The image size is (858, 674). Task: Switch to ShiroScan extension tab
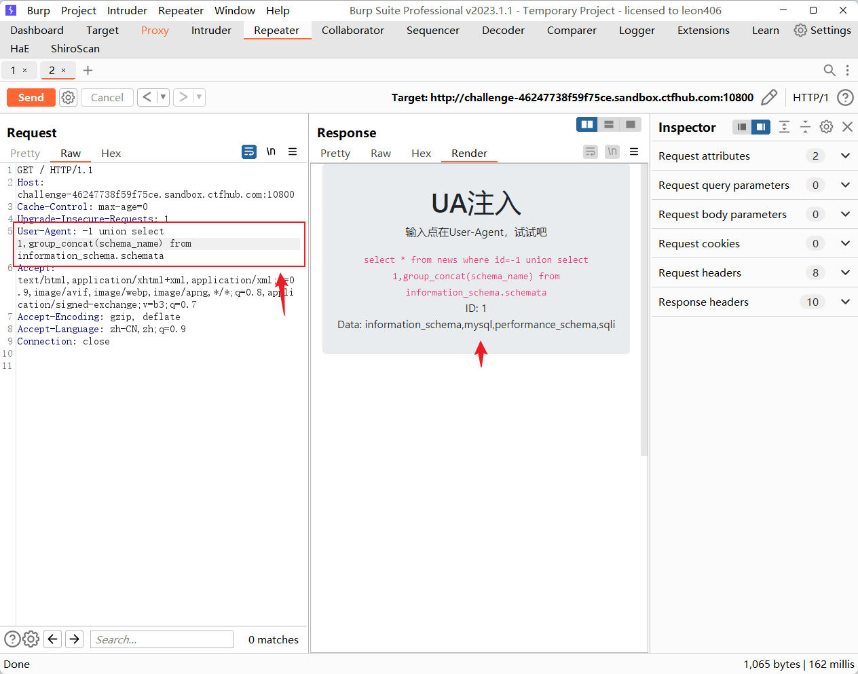coord(75,48)
